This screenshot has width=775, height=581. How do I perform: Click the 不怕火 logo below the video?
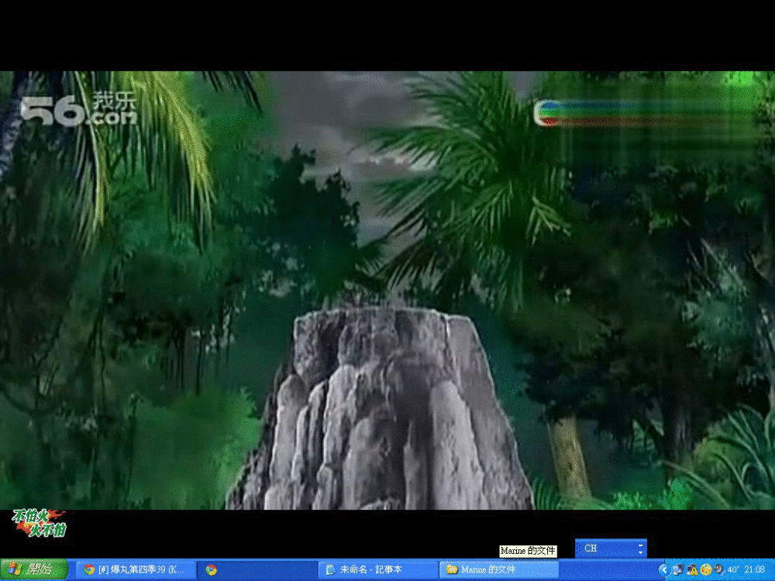39,523
